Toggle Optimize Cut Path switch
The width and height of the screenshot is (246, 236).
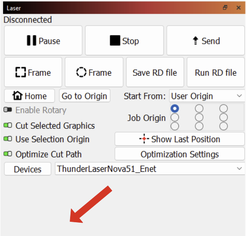pyautogui.click(x=8, y=154)
